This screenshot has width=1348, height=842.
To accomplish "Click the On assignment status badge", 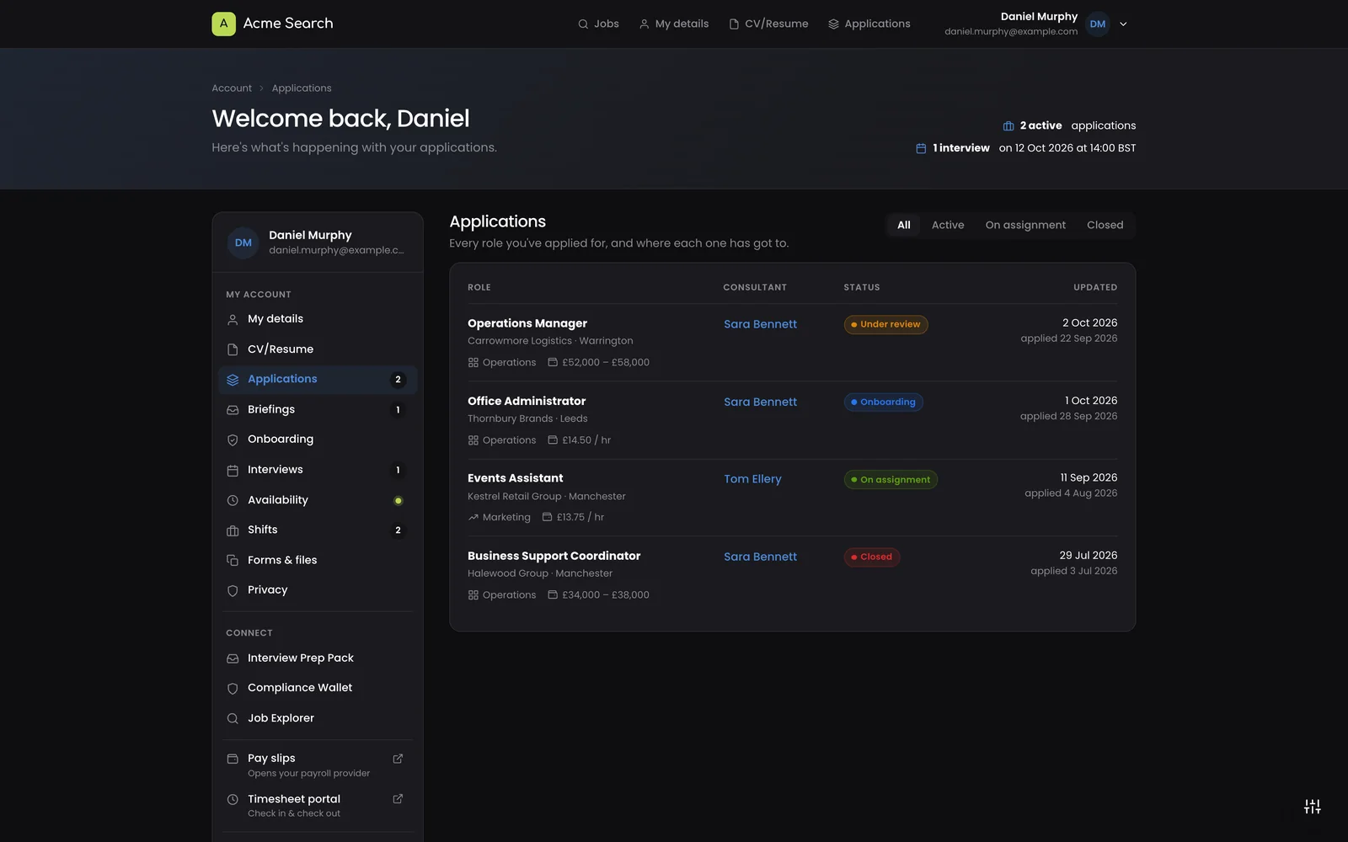I will tap(891, 480).
